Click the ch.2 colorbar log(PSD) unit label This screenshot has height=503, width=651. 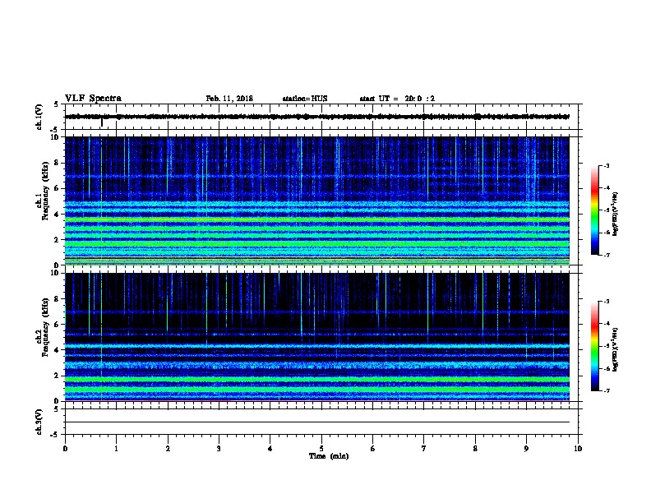coord(616,349)
